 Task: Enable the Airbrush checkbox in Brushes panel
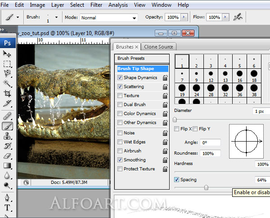click(120, 151)
